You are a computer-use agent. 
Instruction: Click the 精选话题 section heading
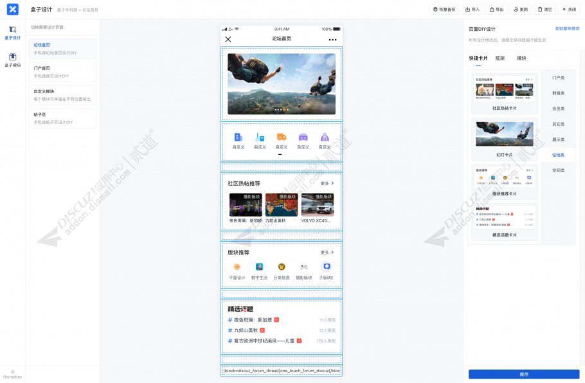coord(240,309)
